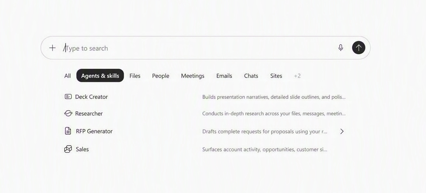Image resolution: width=426 pixels, height=193 pixels.
Task: Expand RFP Generator with the chevron arrow
Action: pyautogui.click(x=342, y=132)
